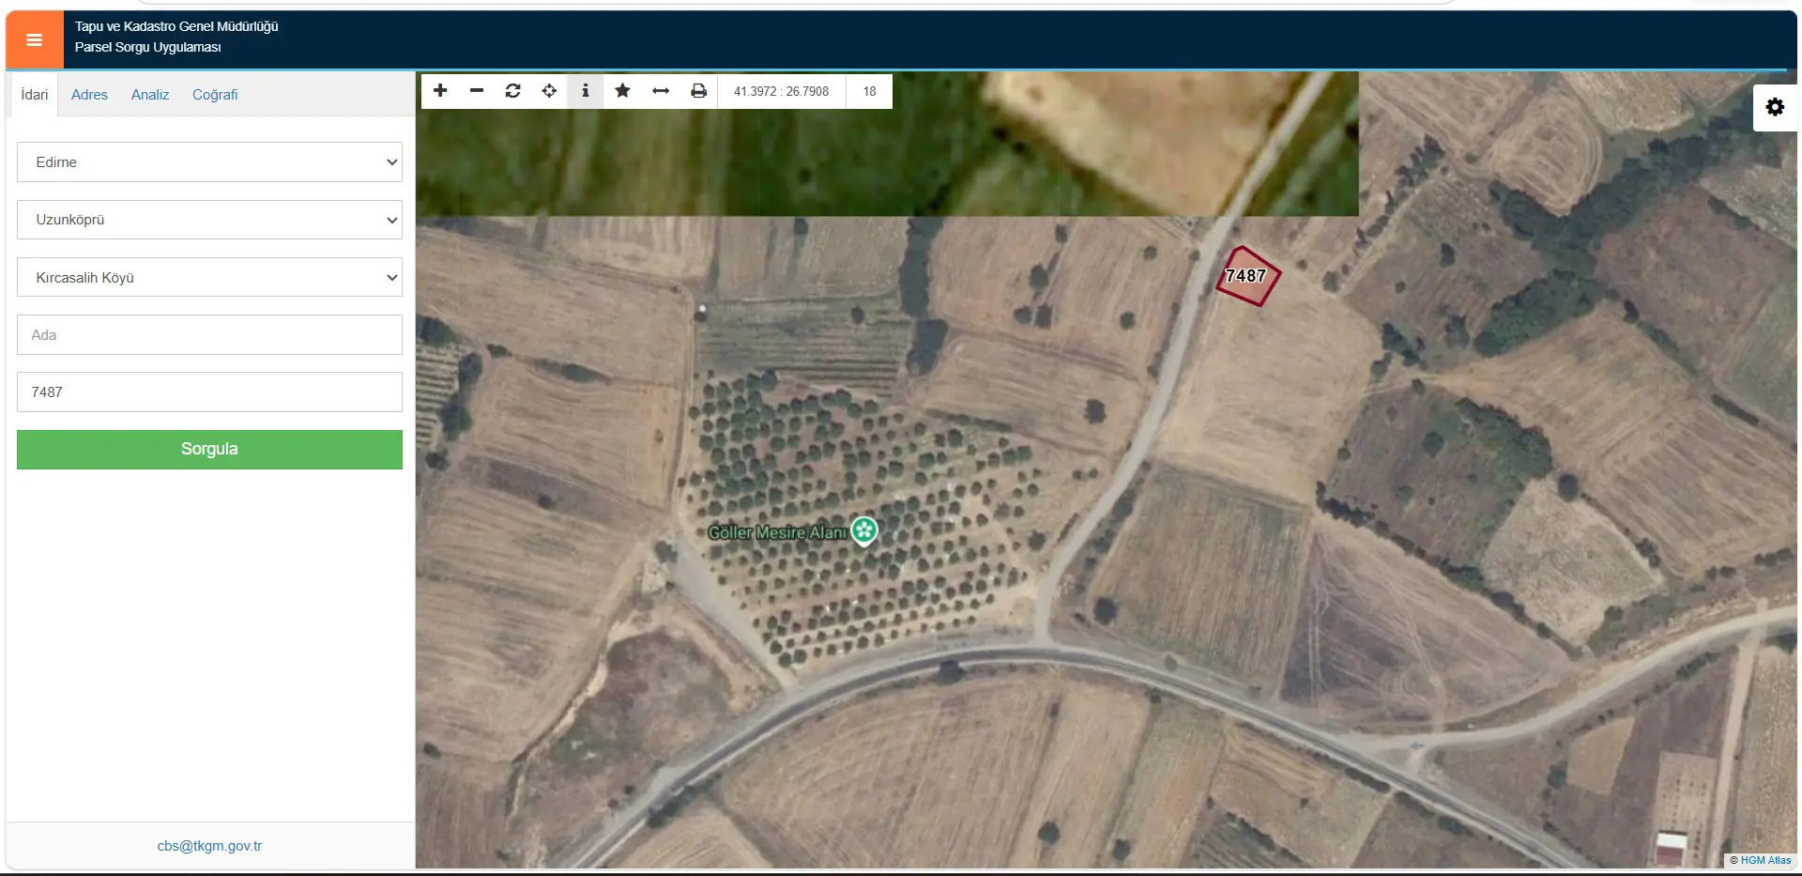1802x876 pixels.
Task: Click the HGM Atlas attribution link
Action: click(1765, 860)
